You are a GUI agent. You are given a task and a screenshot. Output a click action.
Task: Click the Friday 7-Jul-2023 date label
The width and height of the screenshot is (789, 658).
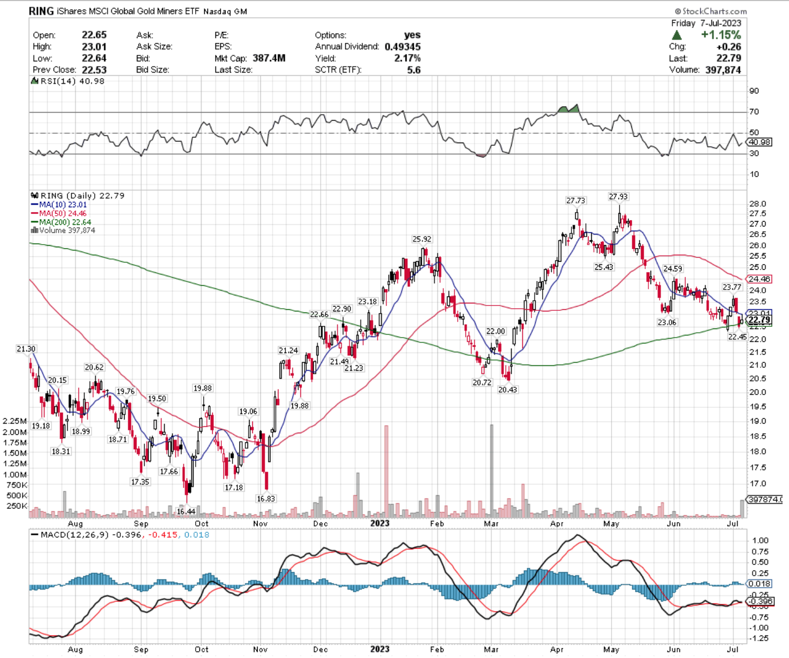[706, 23]
